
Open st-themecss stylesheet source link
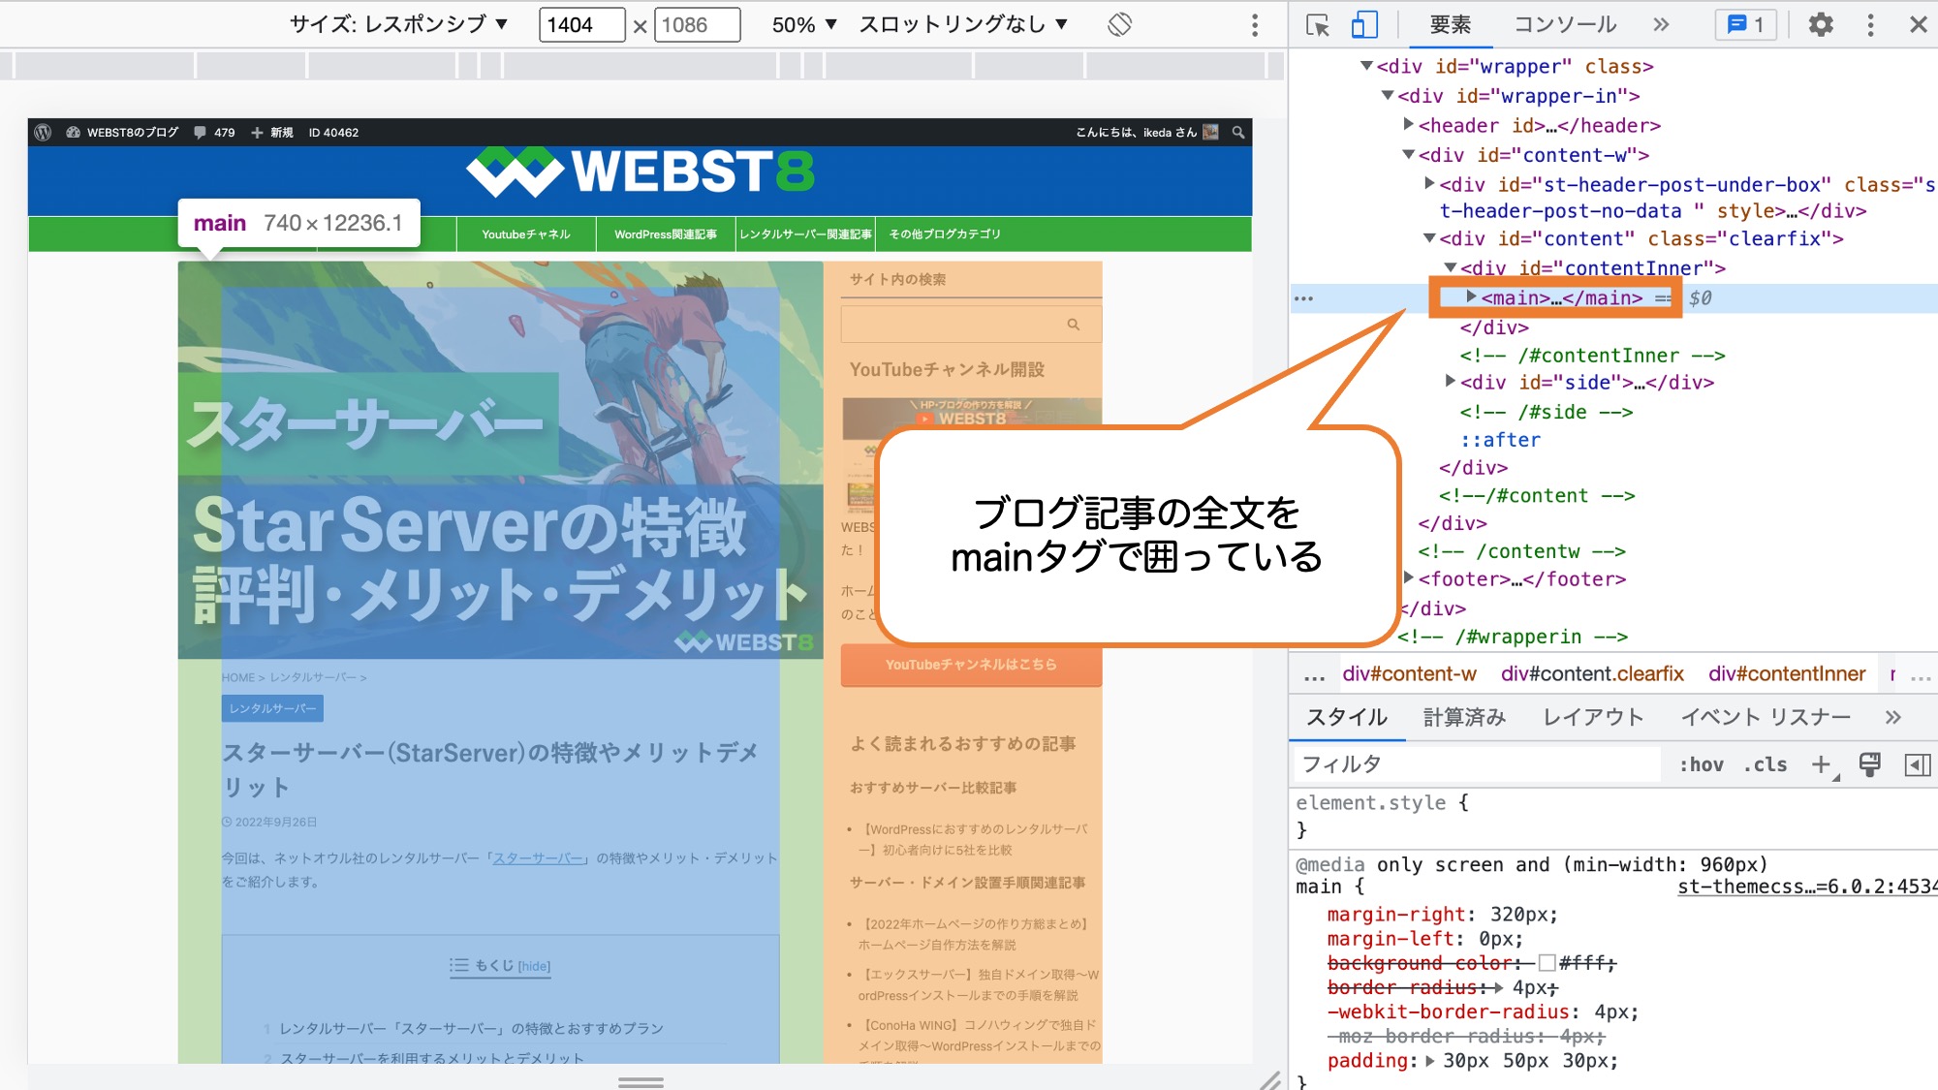click(x=1807, y=887)
